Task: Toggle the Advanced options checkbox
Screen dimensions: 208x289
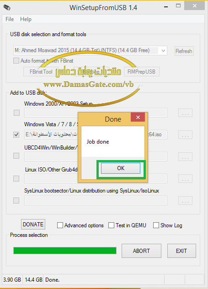Action: 60,225
